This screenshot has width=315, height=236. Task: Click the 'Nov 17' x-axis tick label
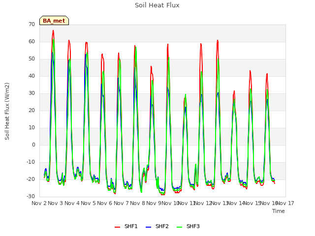(285, 203)
